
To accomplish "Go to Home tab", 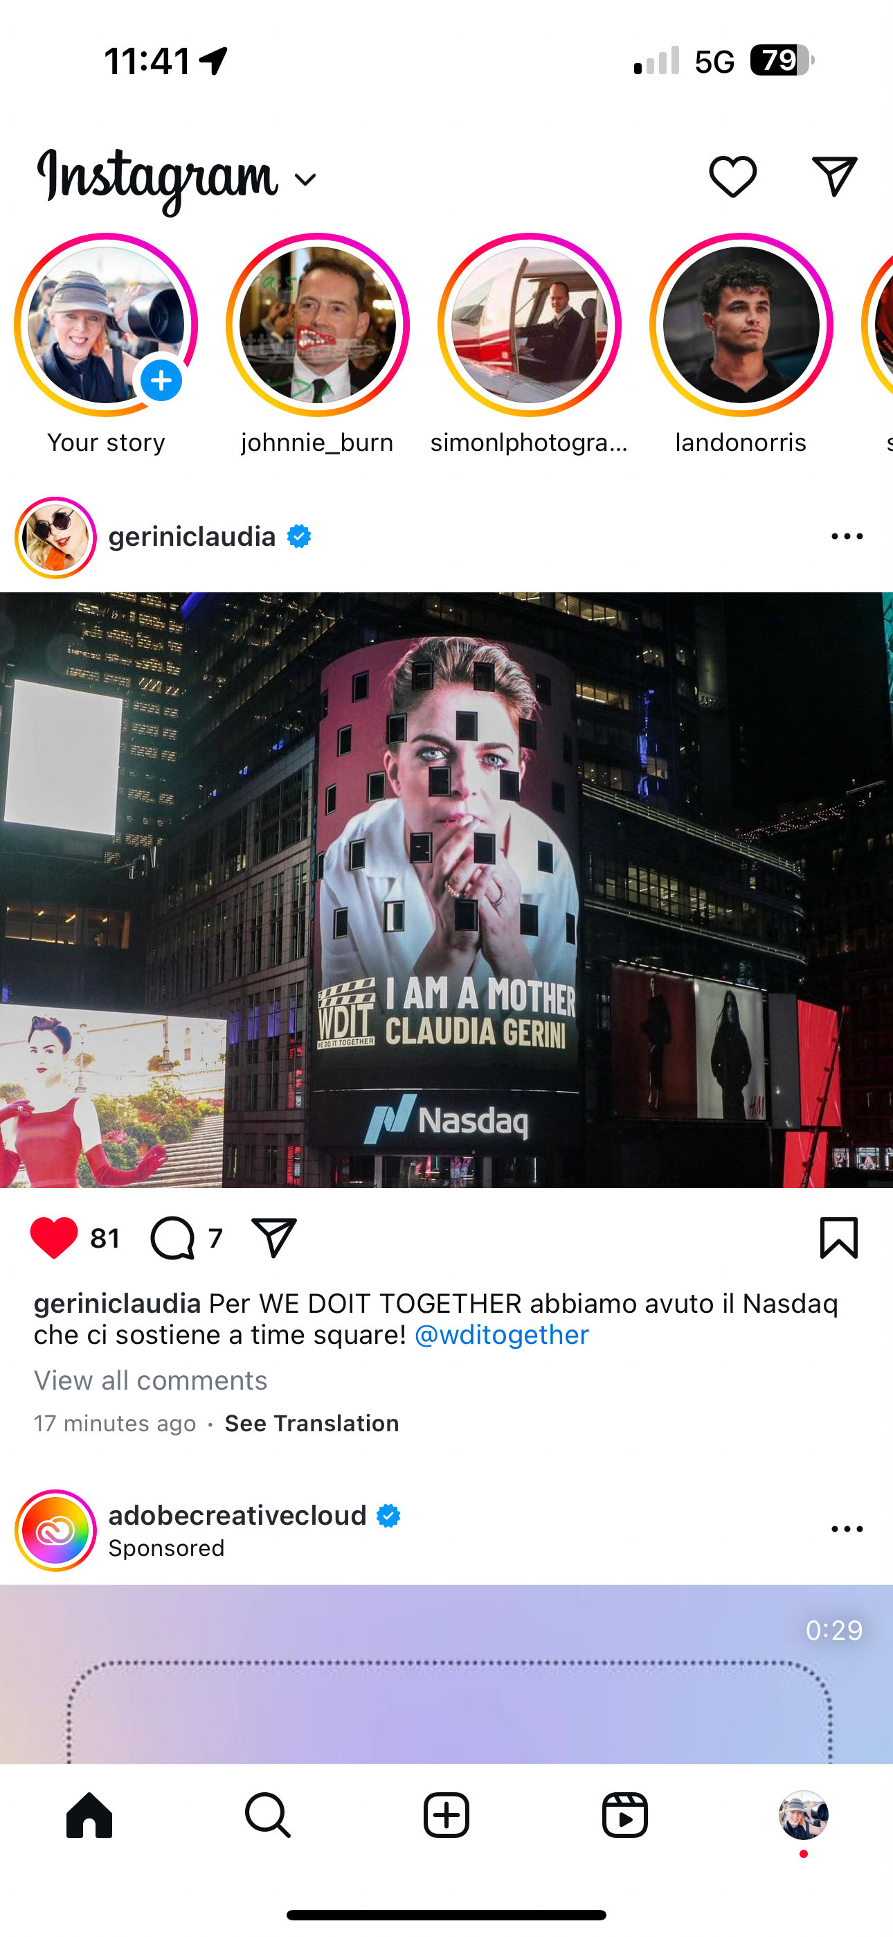I will pos(89,1815).
